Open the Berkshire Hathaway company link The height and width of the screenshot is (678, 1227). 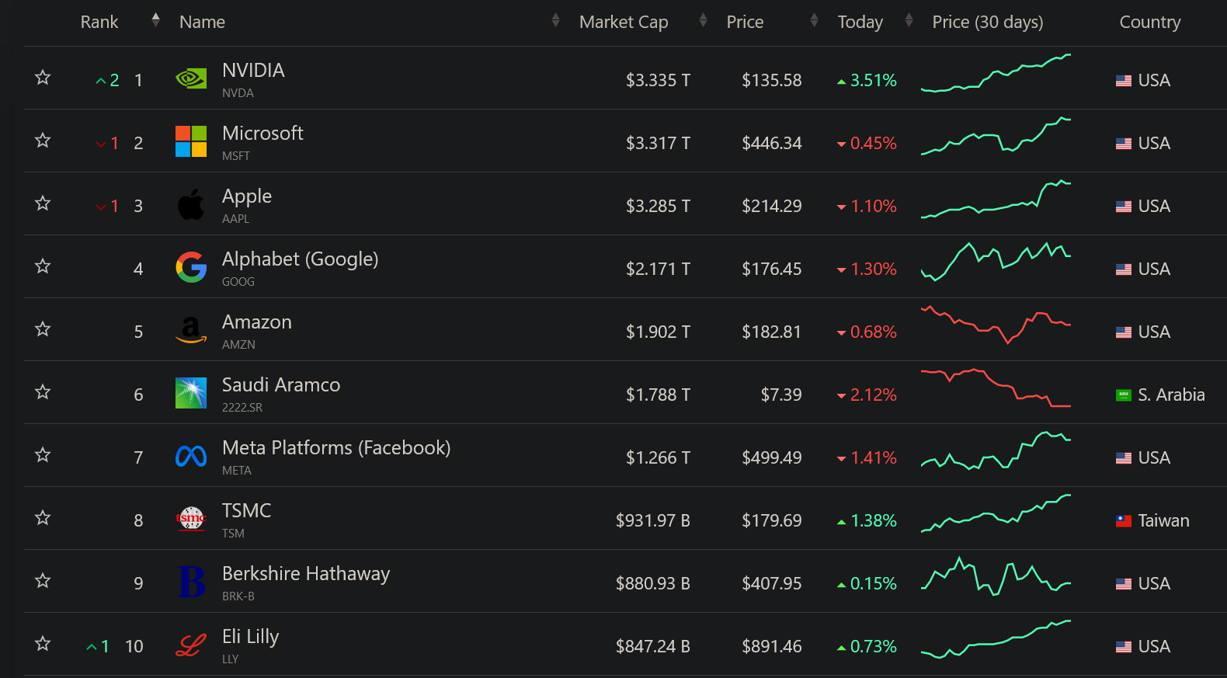[x=306, y=573]
